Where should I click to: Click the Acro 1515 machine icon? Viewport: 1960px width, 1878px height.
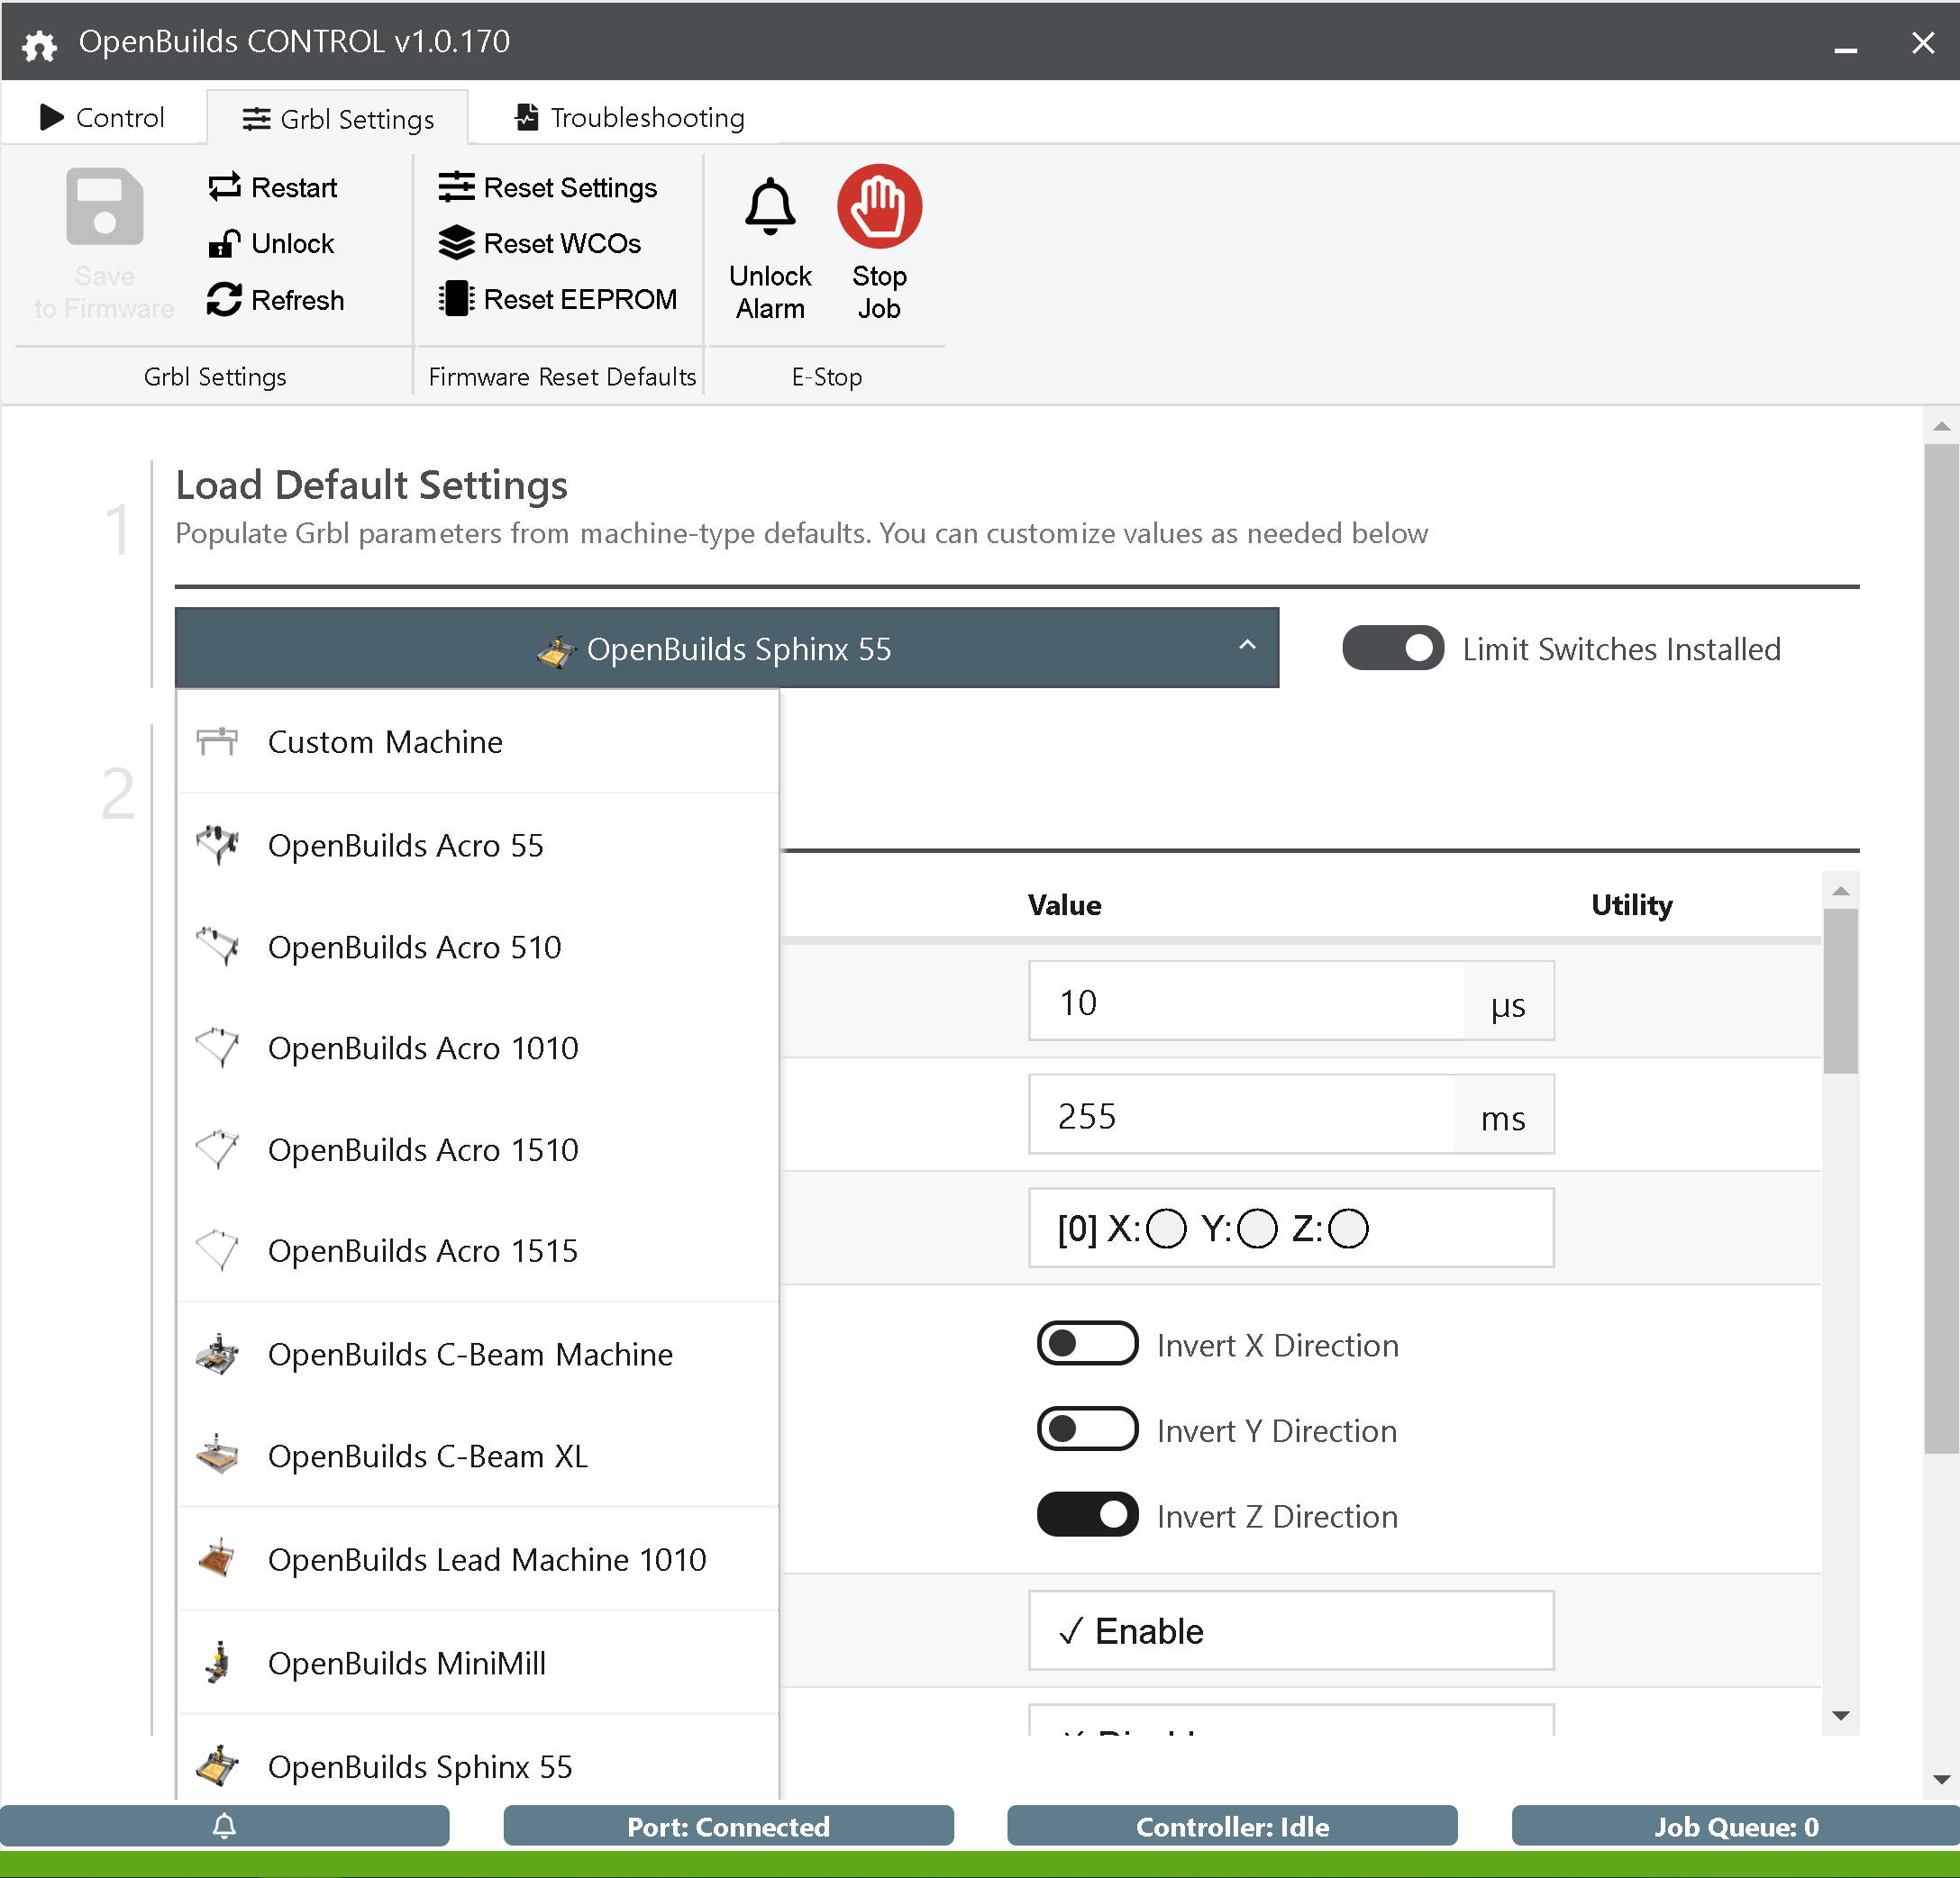217,1250
